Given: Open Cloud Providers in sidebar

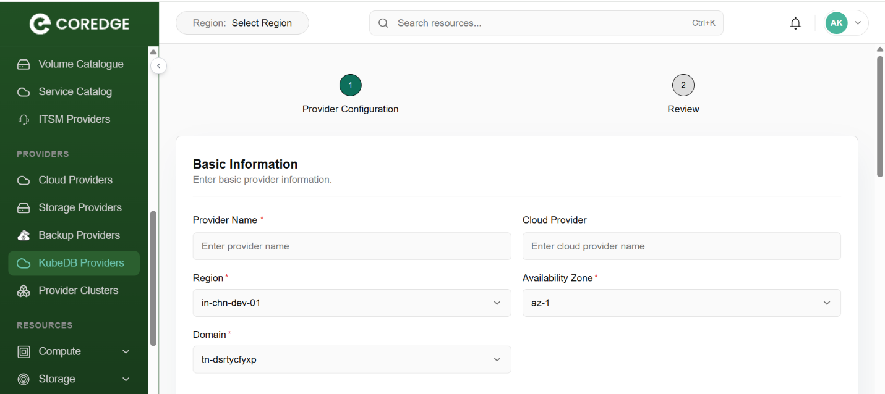Looking at the screenshot, I should pos(75,180).
